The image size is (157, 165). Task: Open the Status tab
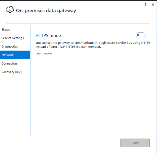(6, 29)
